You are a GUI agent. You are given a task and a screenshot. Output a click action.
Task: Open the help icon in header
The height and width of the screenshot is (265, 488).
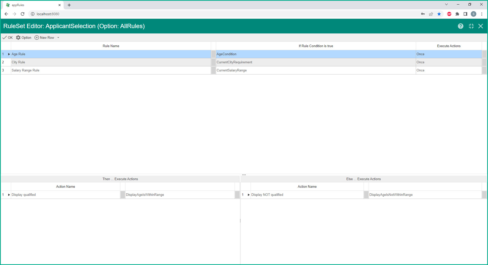460,26
